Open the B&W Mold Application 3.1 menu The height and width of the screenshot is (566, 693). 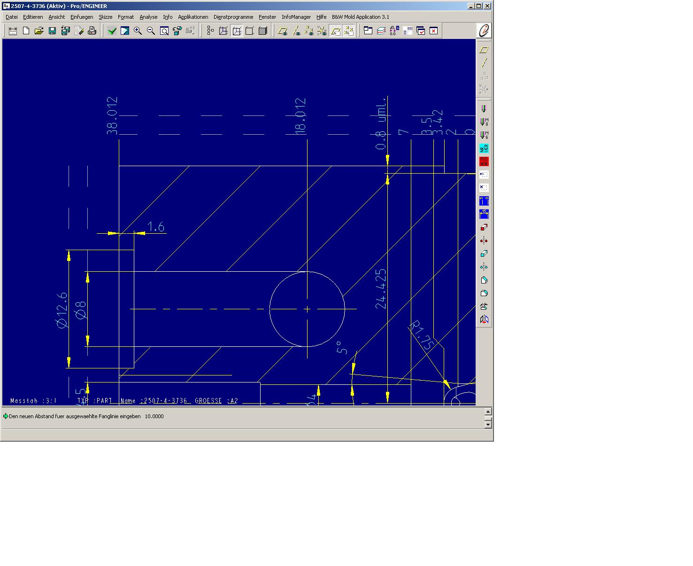[361, 17]
